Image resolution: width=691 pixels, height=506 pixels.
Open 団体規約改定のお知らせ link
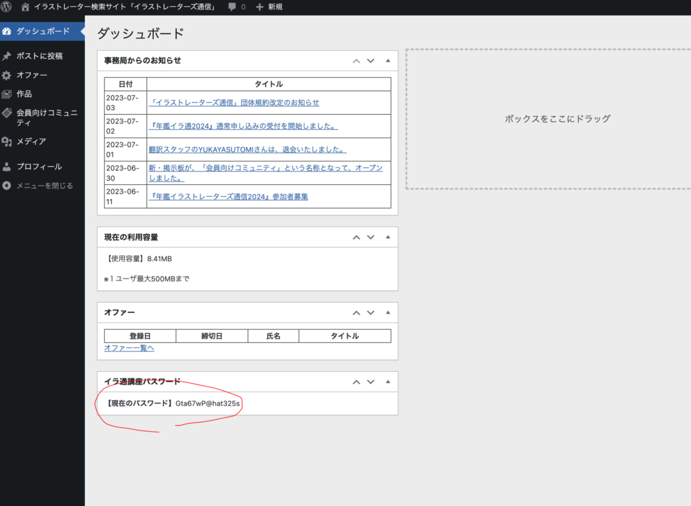click(233, 103)
